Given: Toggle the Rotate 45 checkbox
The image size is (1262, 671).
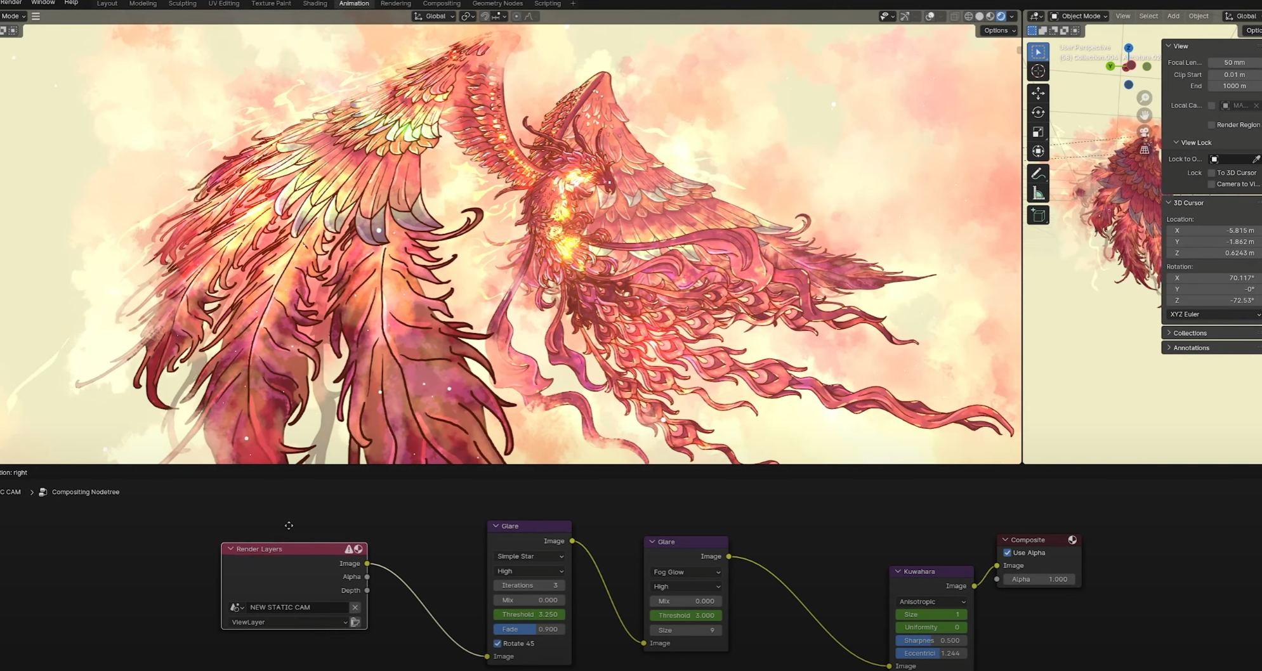Looking at the screenshot, I should click(497, 644).
